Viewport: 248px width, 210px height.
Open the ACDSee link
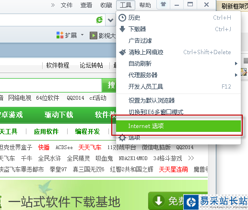point(64,147)
